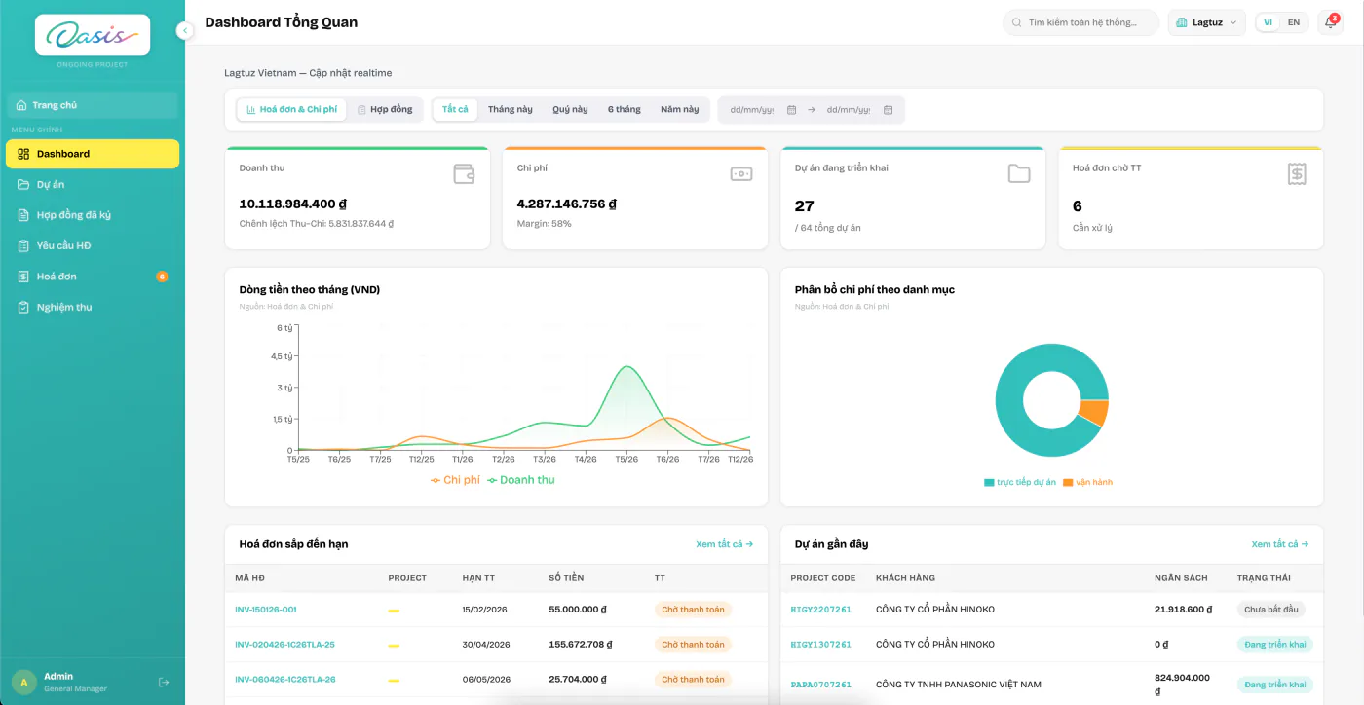Switch language to EN
1364x705 pixels.
click(x=1293, y=22)
